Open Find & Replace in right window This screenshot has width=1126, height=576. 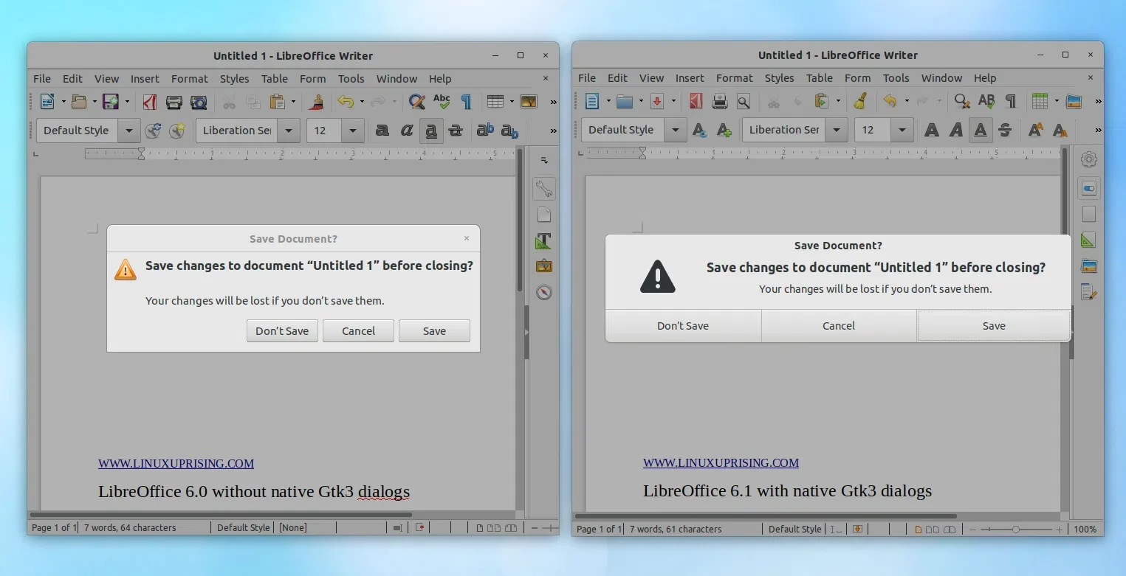tap(962, 101)
